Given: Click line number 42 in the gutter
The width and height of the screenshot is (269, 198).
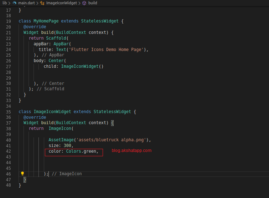Looking at the screenshot, I should [x=8, y=151].
